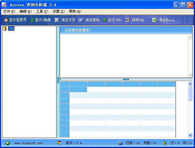This screenshot has height=148, width=195.
Task: Run the query with green play icon
Action: pyautogui.click(x=105, y=20)
